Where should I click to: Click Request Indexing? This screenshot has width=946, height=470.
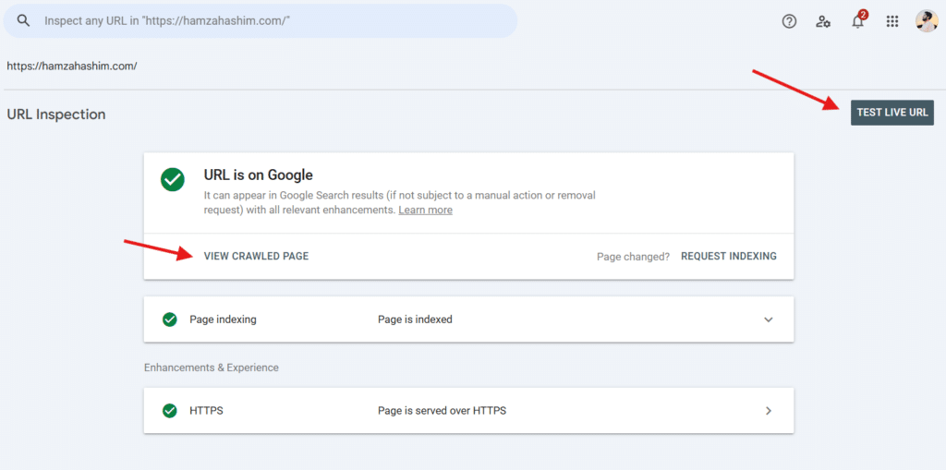729,256
